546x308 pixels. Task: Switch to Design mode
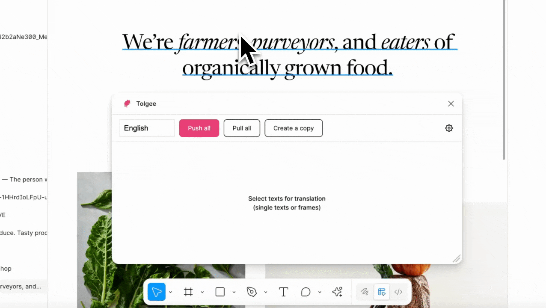[x=382, y=292]
